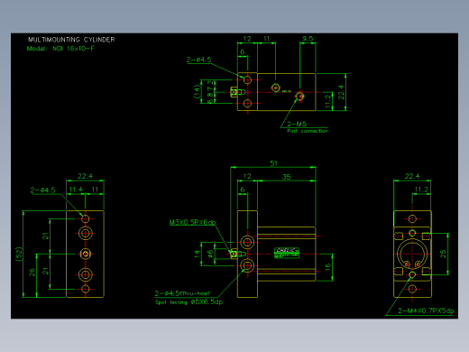Screen dimensions: 469x352
Task: Click the 51 overall length dimension
Action: (273, 163)
